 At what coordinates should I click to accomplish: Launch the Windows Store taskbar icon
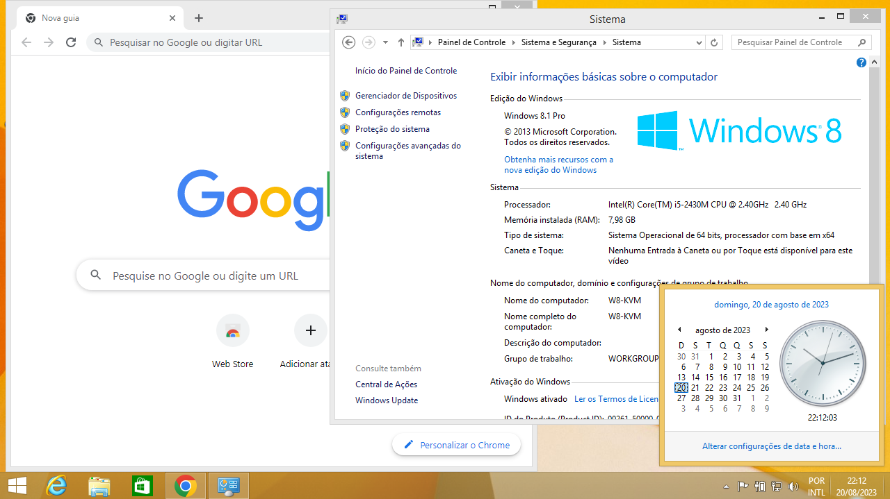[142, 486]
